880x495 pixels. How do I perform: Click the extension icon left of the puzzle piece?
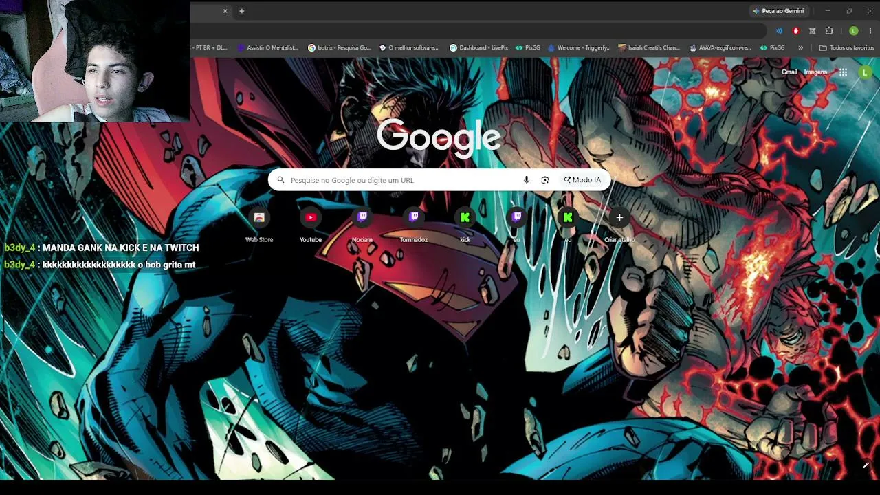tap(813, 31)
